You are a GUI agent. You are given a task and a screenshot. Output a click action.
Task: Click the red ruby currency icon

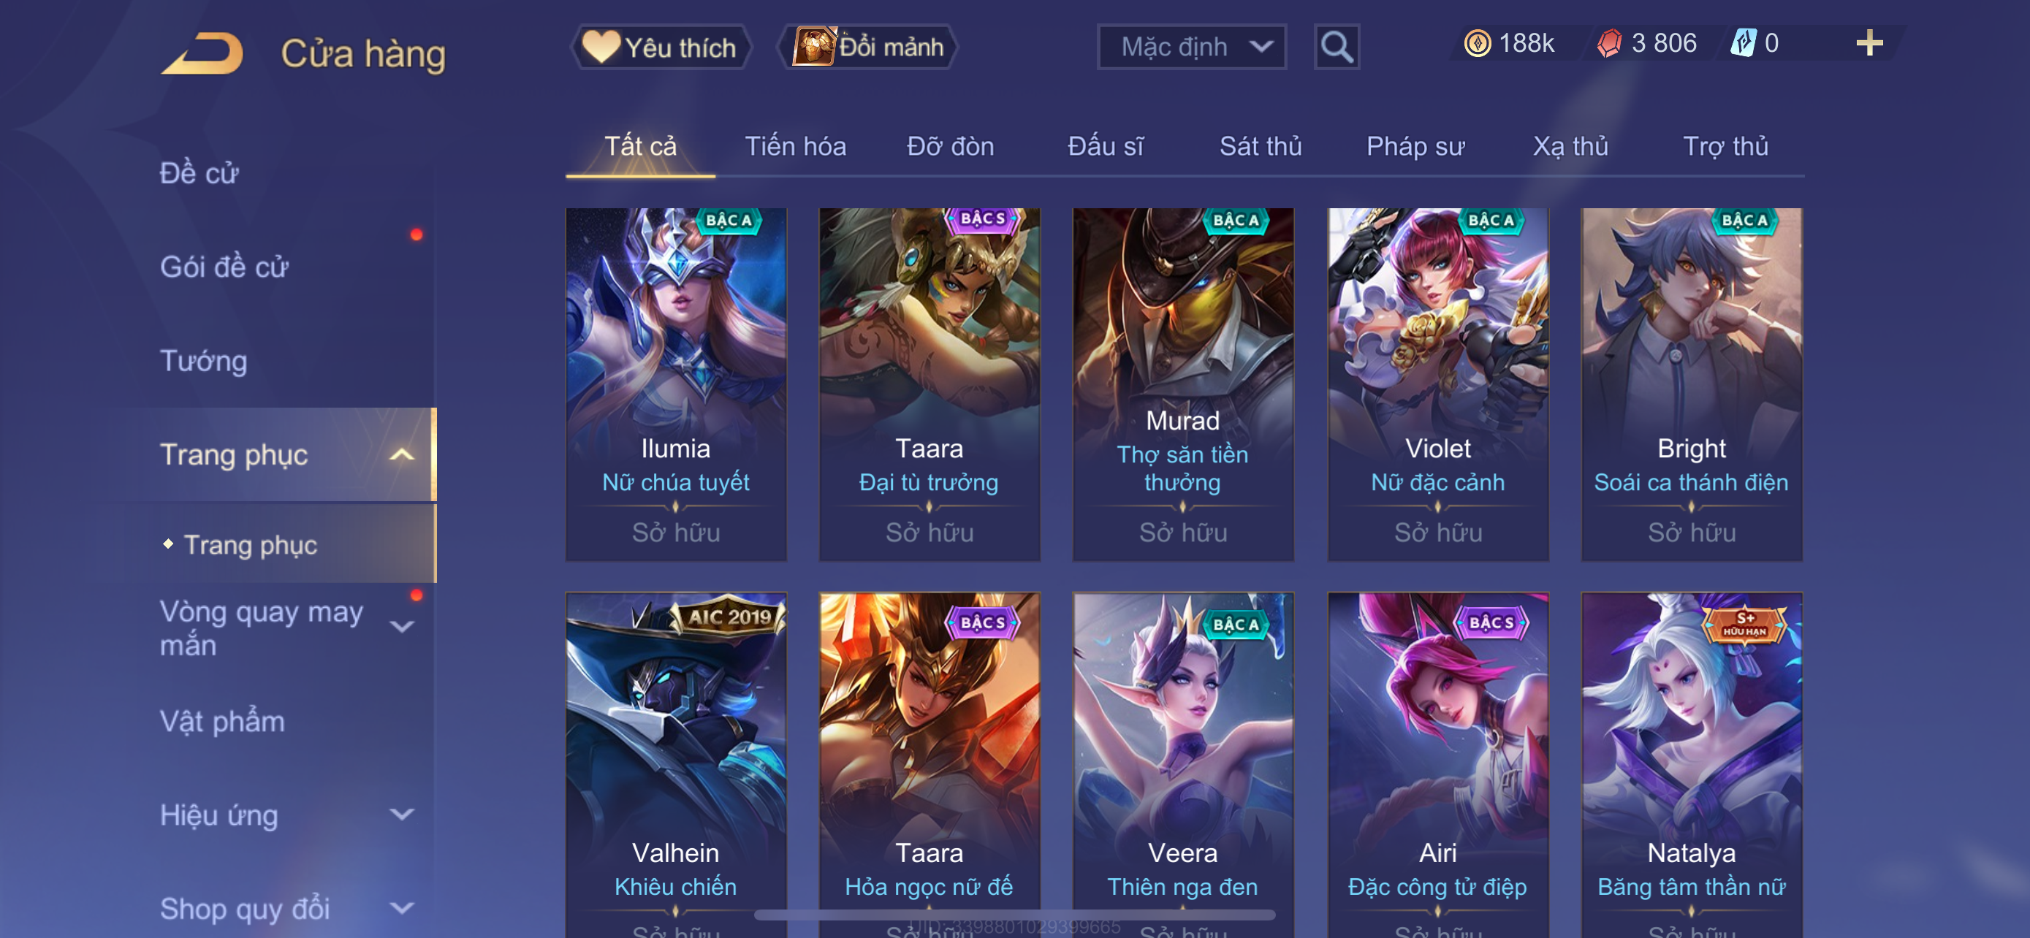coord(1610,42)
